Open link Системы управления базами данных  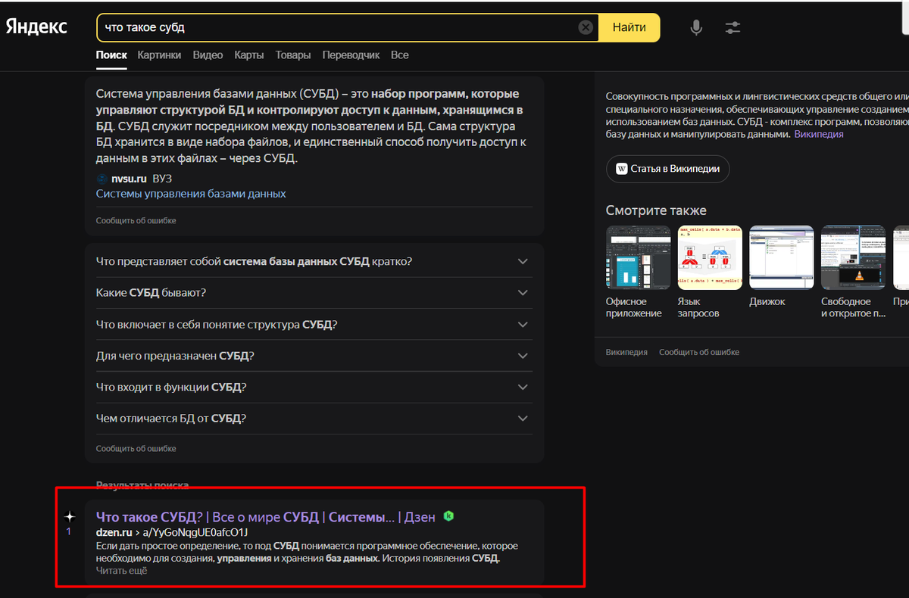pos(191,194)
